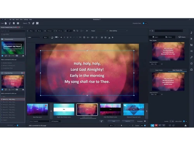
Task: Switch to the Layers tab
Action: pyautogui.click(x=155, y=37)
